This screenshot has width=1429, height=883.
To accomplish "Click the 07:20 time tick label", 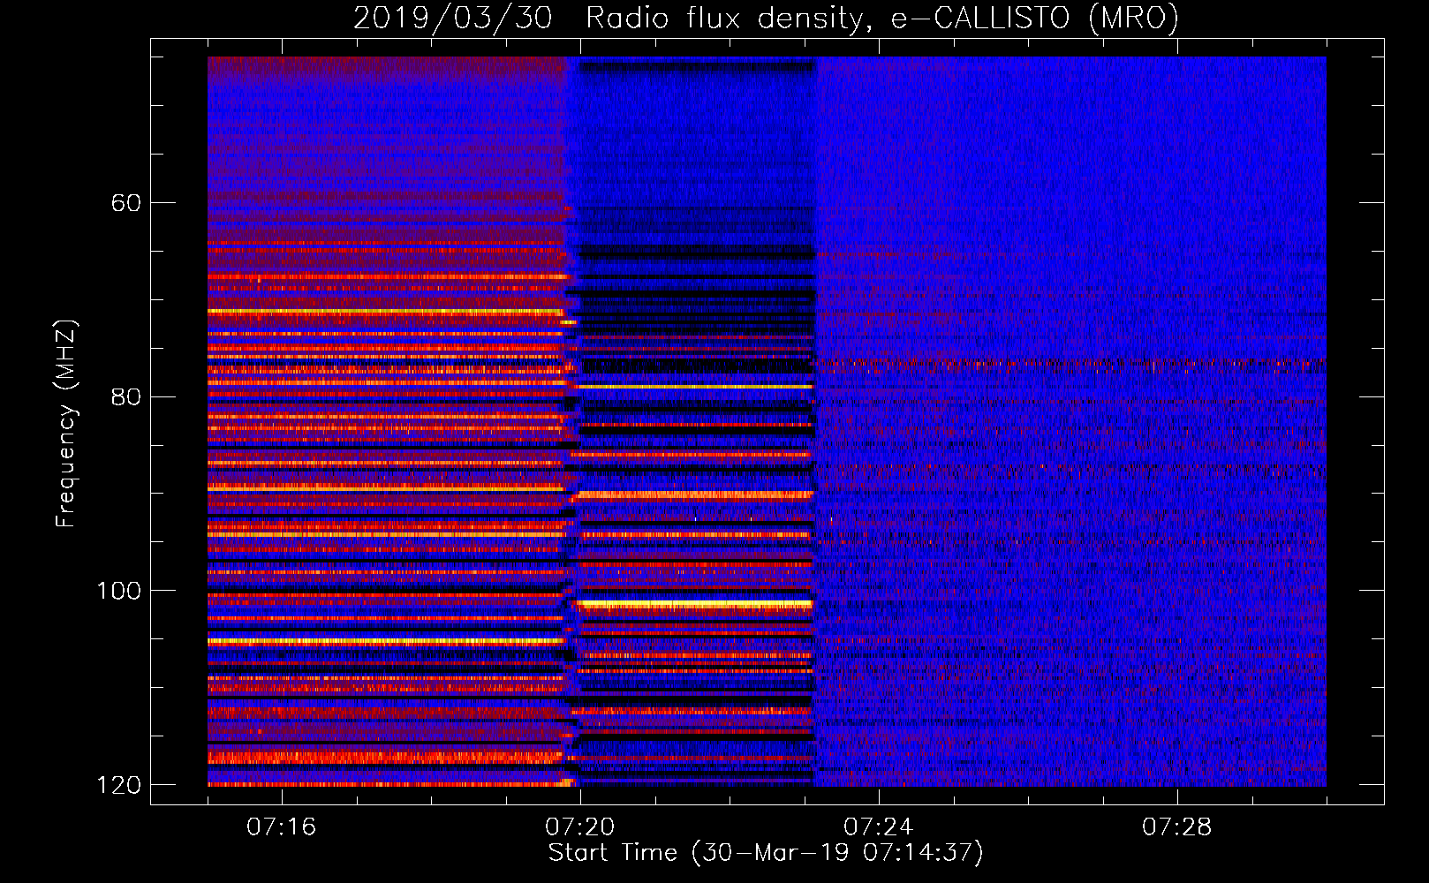I will point(580,826).
